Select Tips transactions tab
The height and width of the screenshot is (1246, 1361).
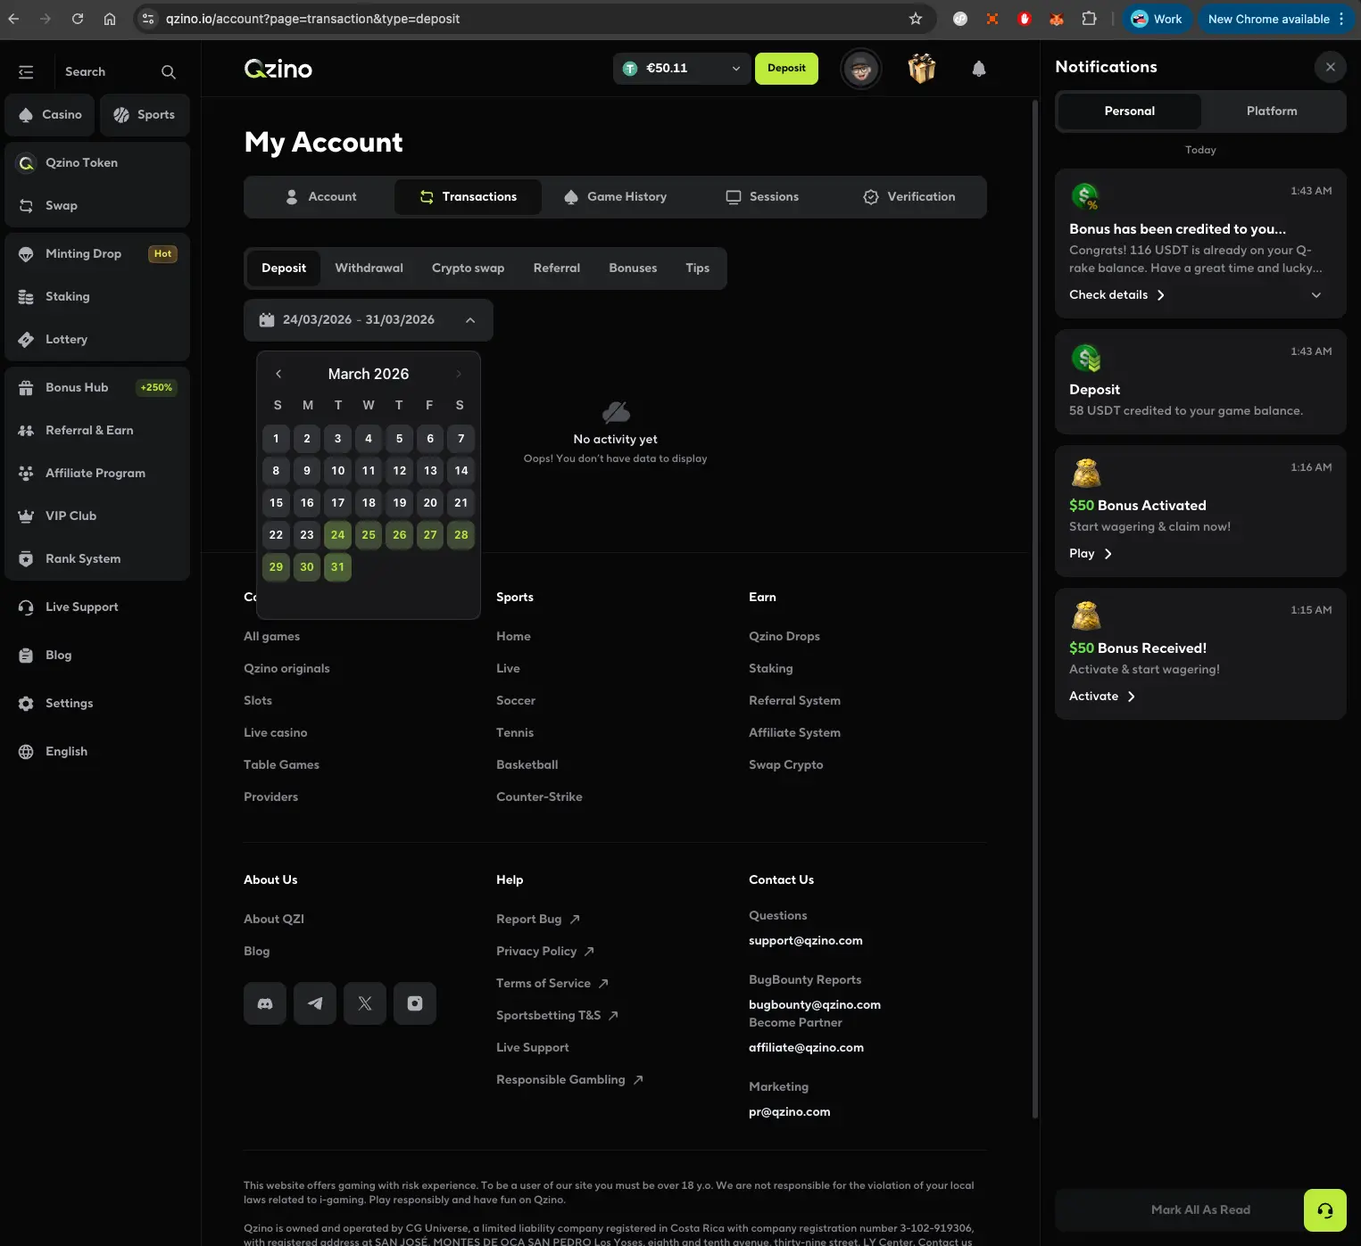tap(698, 268)
